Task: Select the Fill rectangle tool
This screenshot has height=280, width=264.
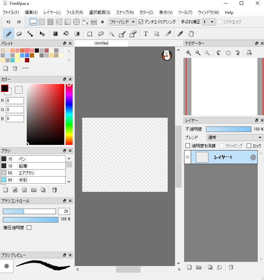Action: coord(55,34)
